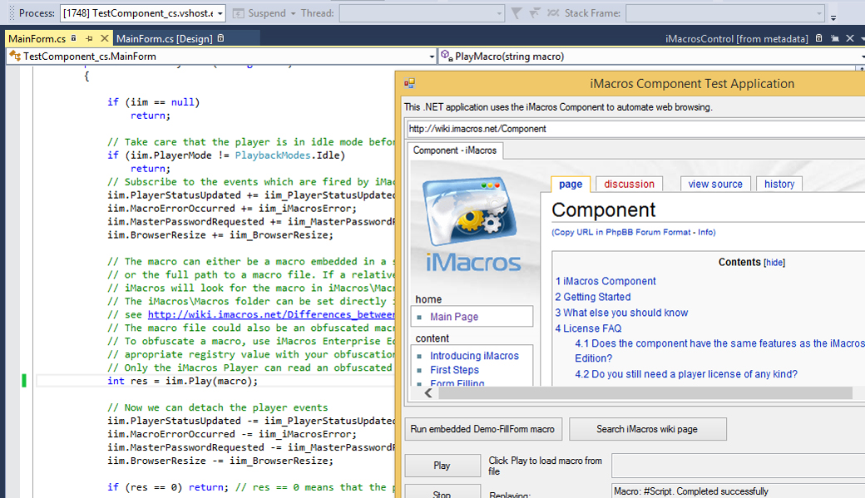Screen dimensions: 865x498
Task: Click the lock icon on MainForm.cs [Design] tab
Action: tap(220, 38)
